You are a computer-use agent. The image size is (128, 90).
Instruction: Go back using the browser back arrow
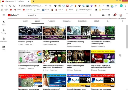coord(2,6)
